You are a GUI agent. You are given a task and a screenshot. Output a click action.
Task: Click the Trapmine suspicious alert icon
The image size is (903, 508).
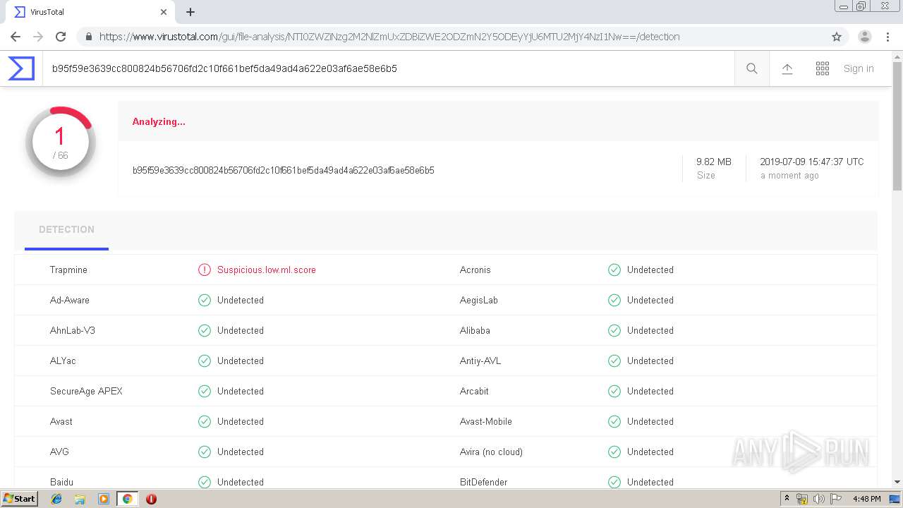(205, 270)
